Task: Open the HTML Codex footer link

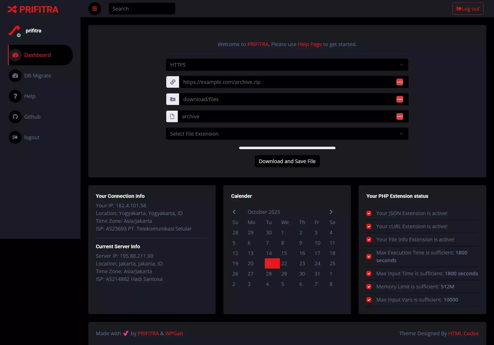Action: pos(463,333)
